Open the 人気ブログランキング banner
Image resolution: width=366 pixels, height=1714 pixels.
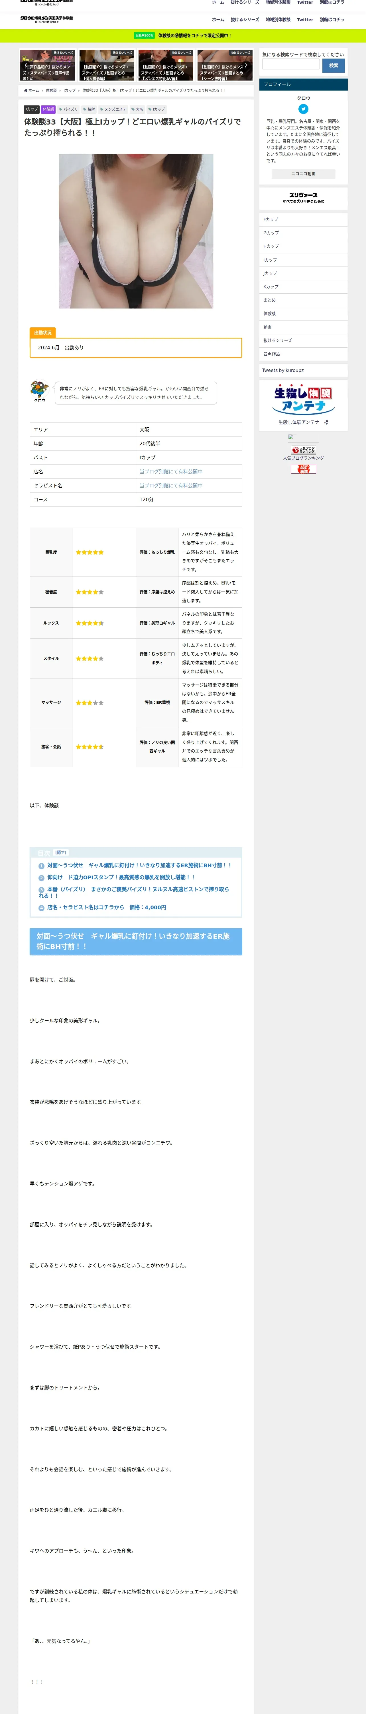304,450
